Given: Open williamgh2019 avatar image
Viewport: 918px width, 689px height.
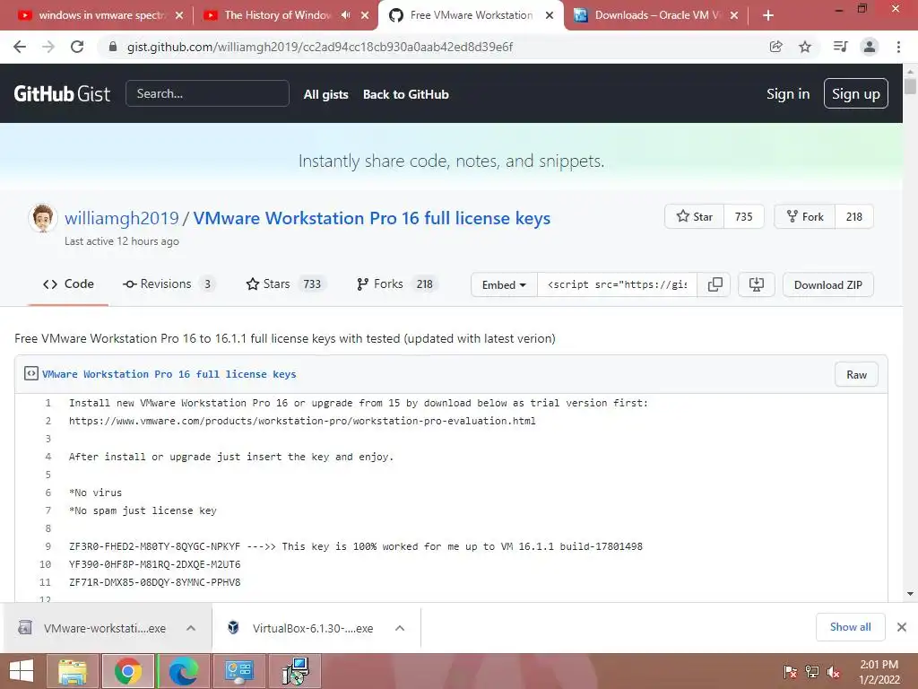Looking at the screenshot, I should pyautogui.click(x=42, y=218).
